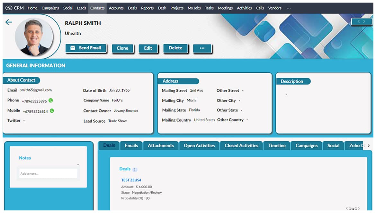376x213 pixels.
Task: Go to next page of deals list
Action: tap(359, 209)
